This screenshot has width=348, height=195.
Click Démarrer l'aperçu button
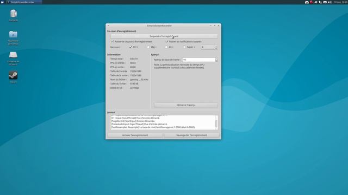pos(186,105)
